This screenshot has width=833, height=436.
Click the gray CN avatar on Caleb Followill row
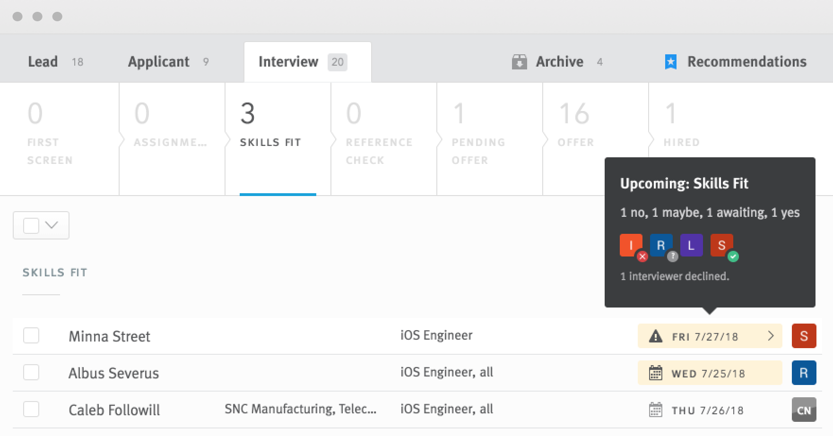pyautogui.click(x=804, y=410)
